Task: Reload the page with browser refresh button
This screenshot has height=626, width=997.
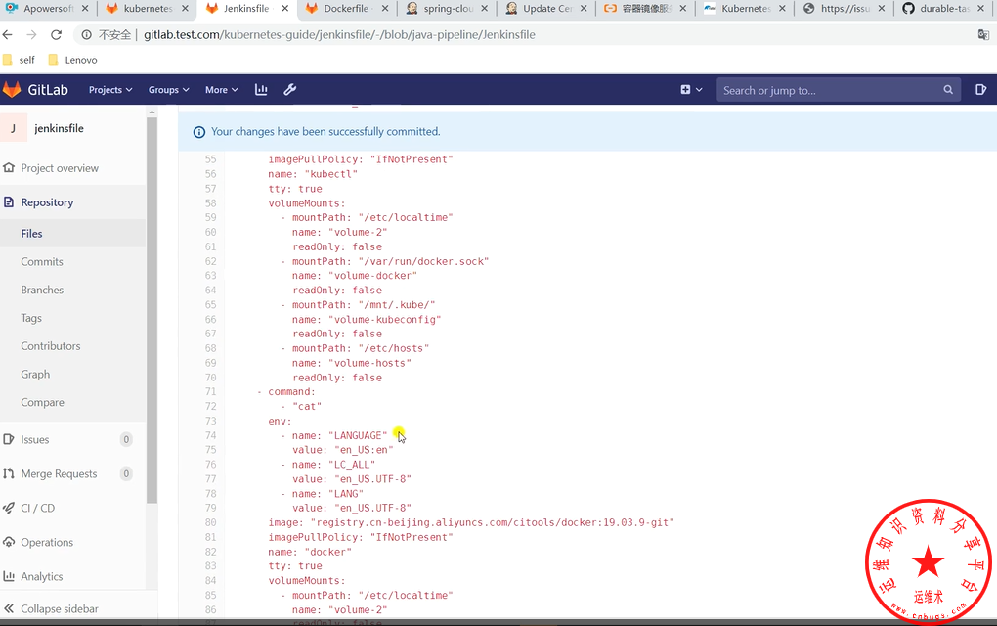Action: (x=56, y=34)
